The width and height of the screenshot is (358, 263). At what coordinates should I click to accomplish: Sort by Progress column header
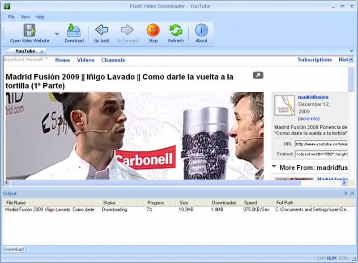tap(160, 203)
